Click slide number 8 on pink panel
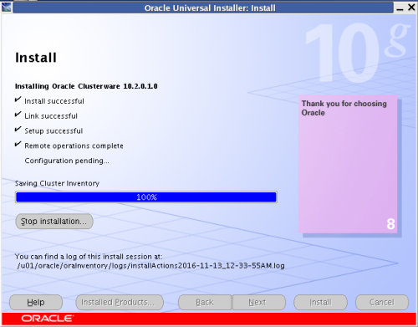This screenshot has height=327, width=418. (390, 224)
